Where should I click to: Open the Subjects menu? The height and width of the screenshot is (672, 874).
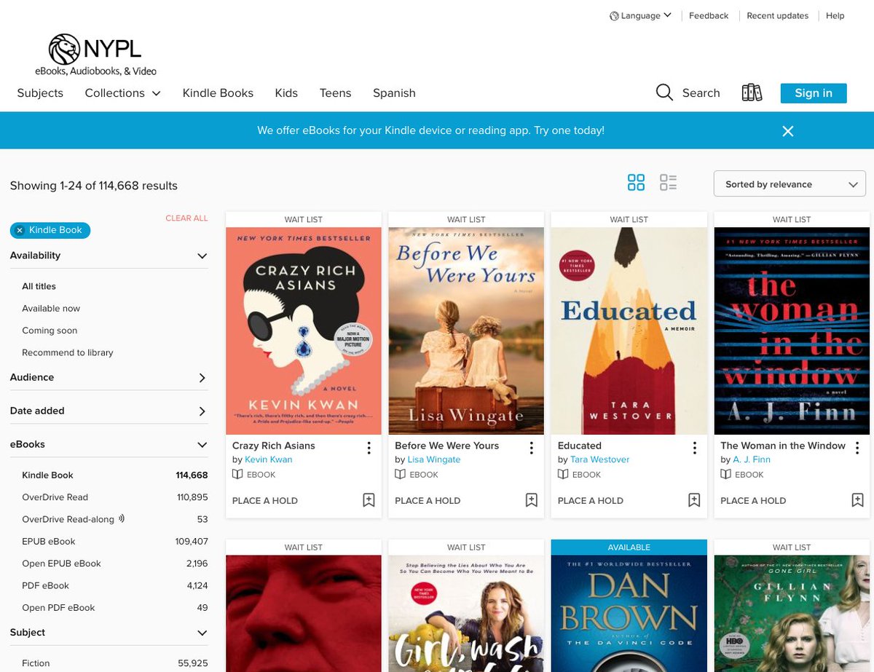point(40,93)
